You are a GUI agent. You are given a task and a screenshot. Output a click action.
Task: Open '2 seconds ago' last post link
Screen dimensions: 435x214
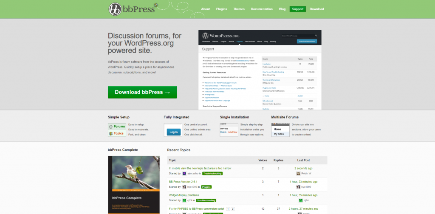303,168
